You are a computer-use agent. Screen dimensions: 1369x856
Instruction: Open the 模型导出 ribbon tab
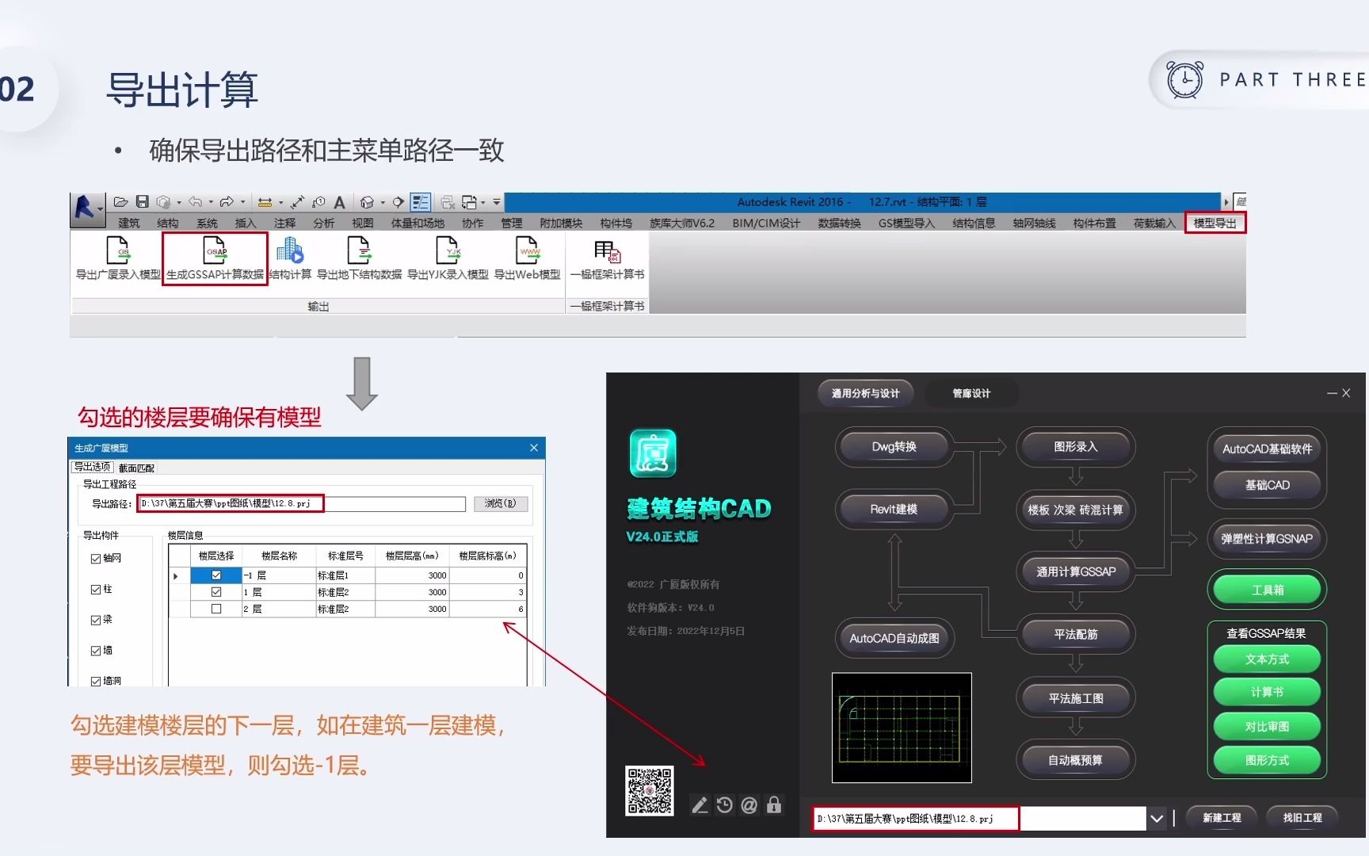coord(1215,224)
